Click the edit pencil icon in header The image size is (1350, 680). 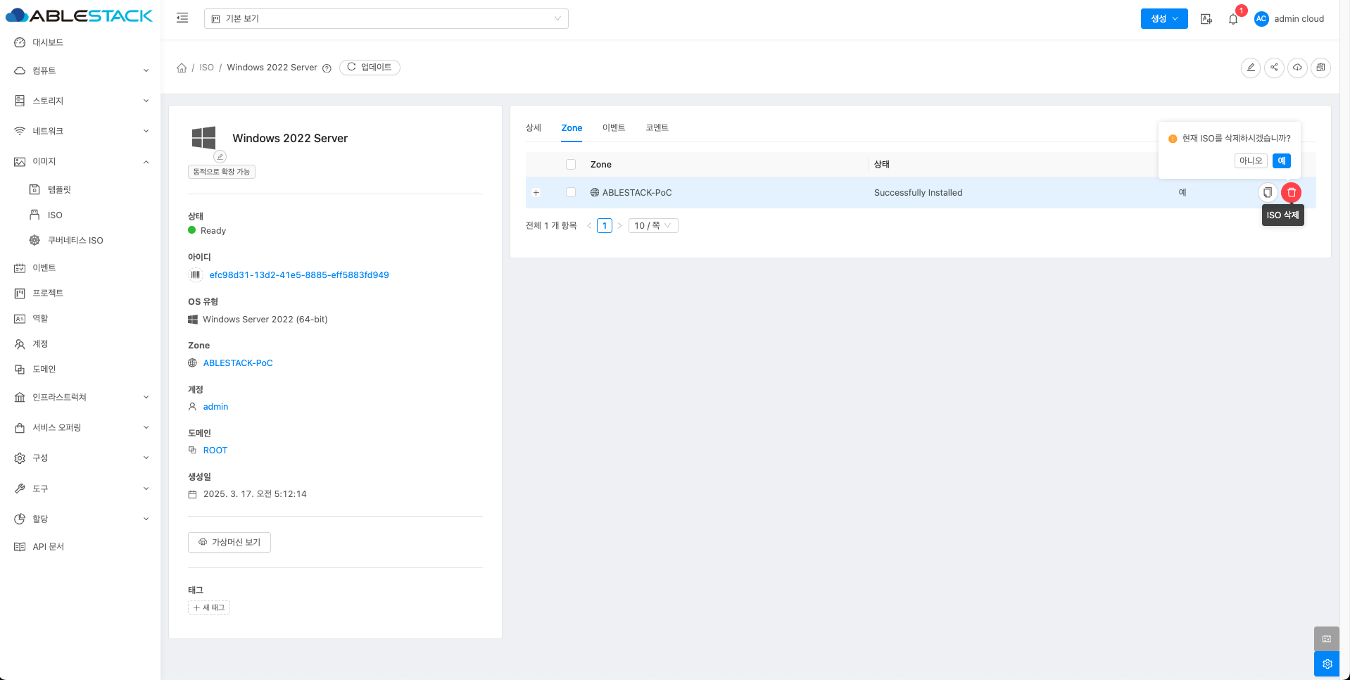[x=1250, y=68]
